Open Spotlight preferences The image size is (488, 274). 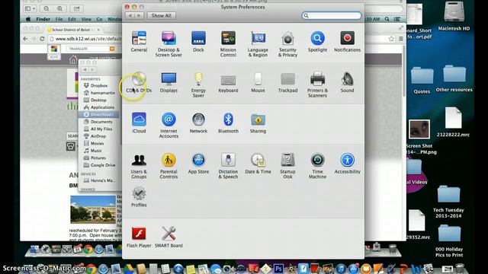point(317,41)
